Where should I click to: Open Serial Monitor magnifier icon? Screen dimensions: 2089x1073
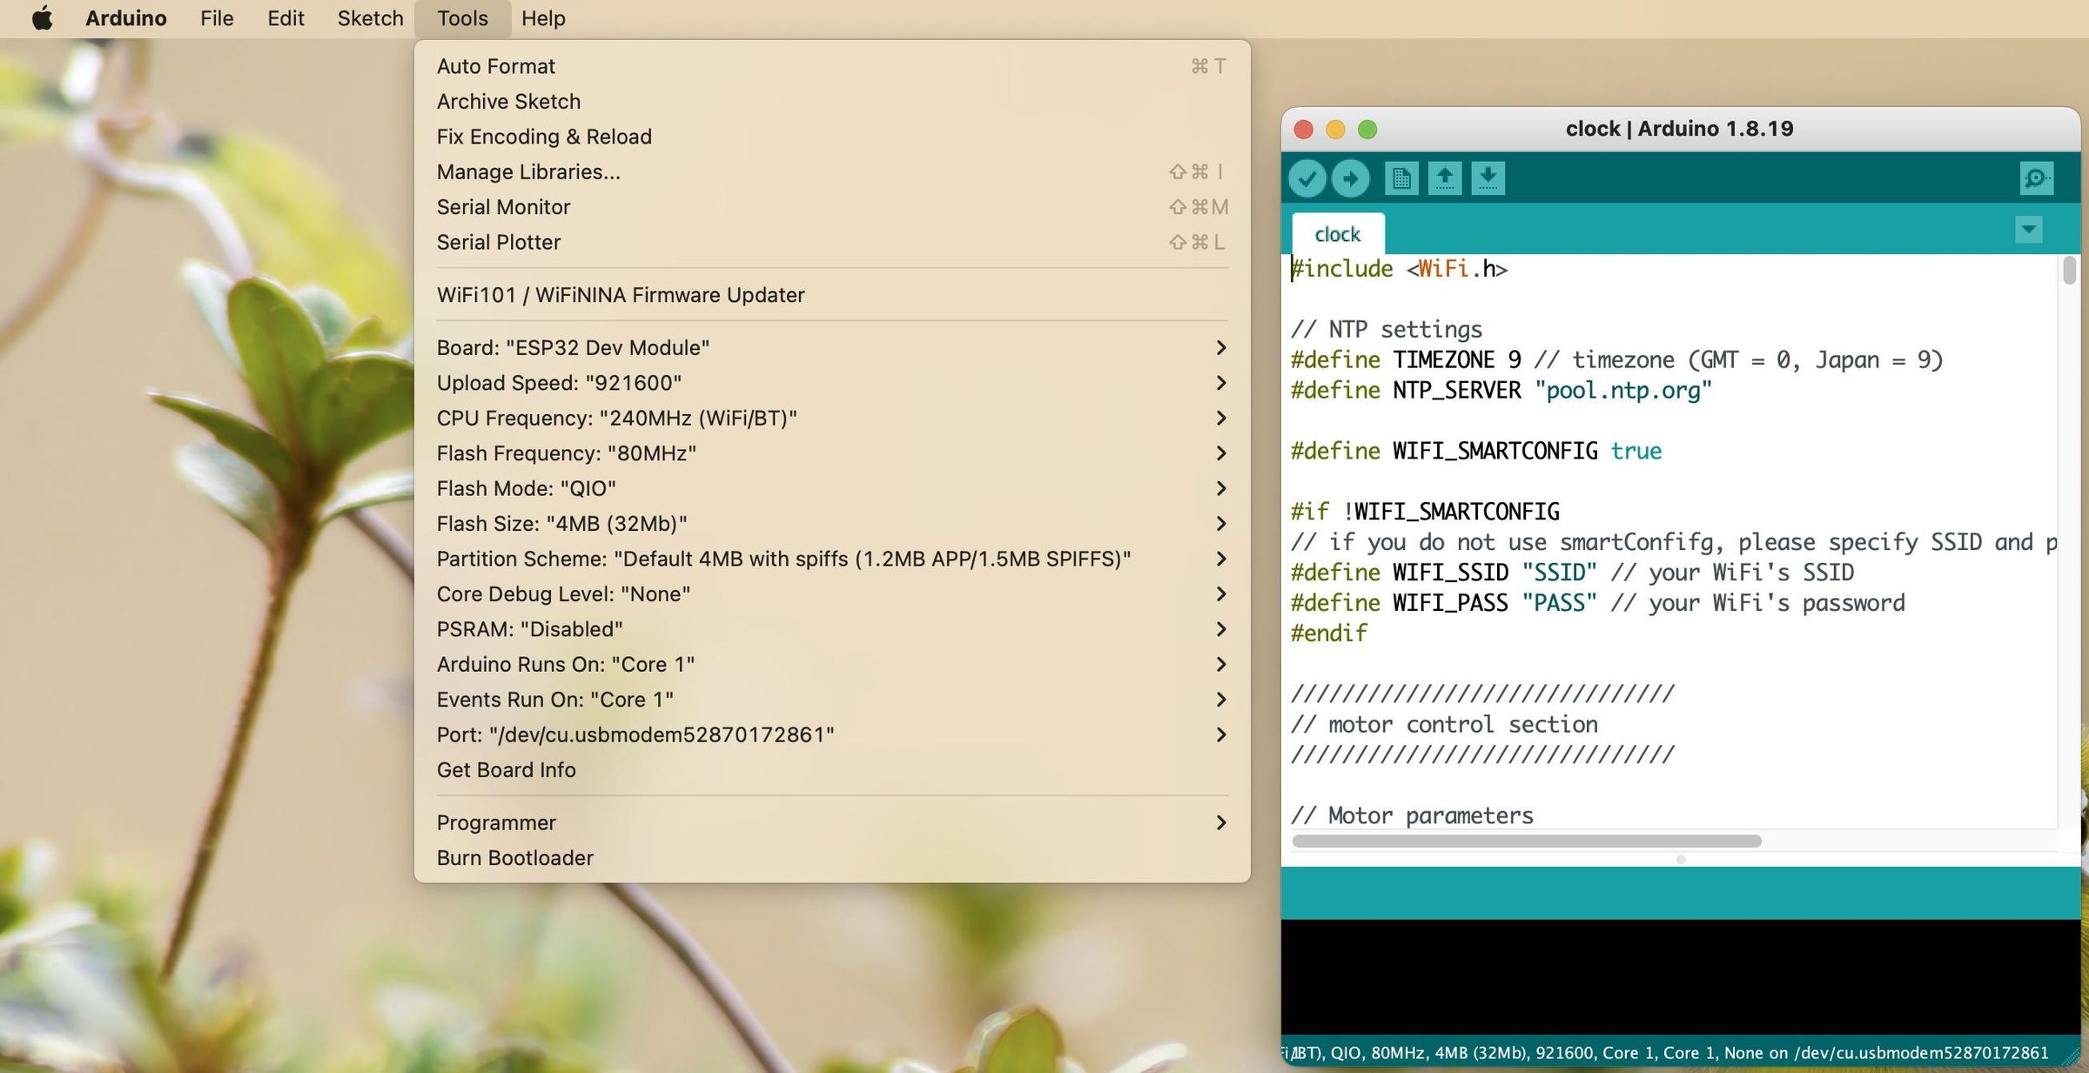pos(2036,179)
